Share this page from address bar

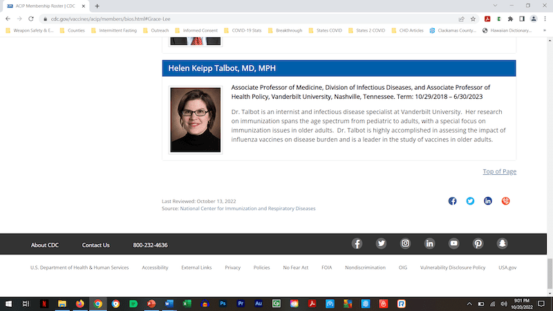point(461,19)
